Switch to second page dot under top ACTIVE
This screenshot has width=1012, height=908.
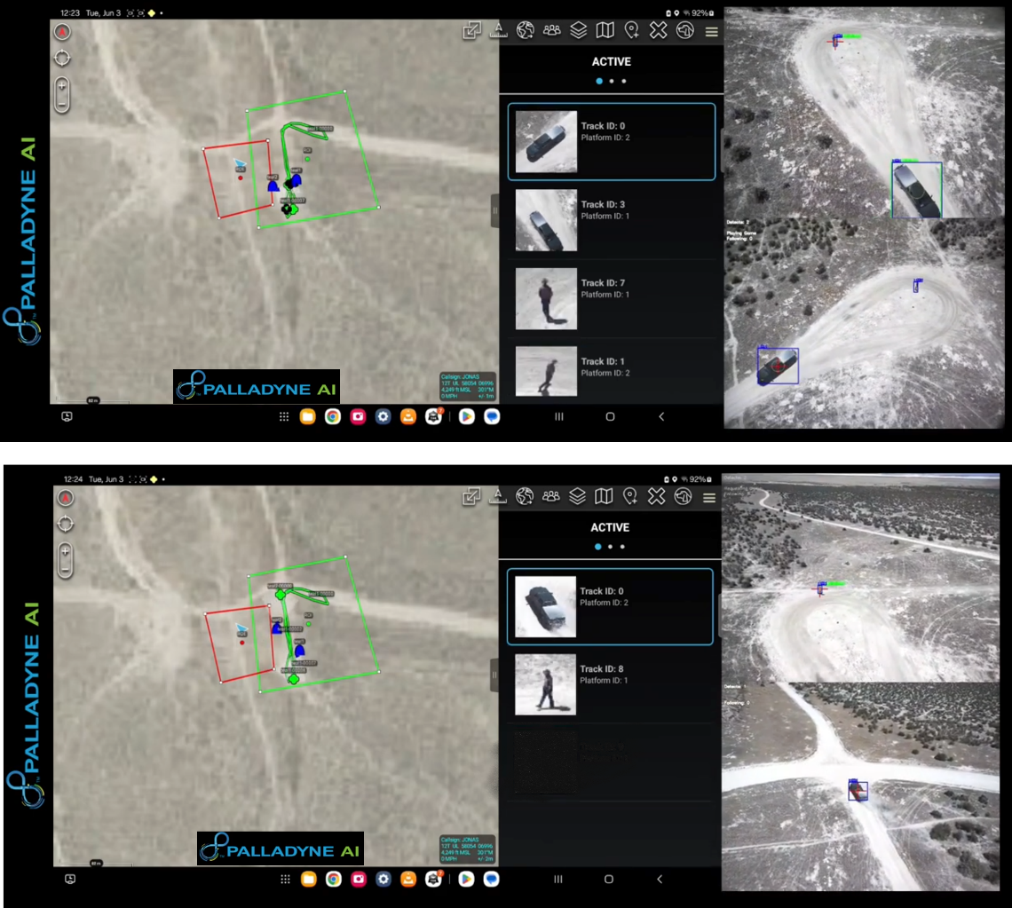(x=612, y=81)
